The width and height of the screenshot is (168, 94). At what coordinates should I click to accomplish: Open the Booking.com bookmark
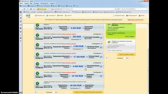tap(76, 12)
